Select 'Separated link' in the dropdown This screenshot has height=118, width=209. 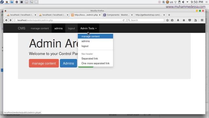[95, 59]
